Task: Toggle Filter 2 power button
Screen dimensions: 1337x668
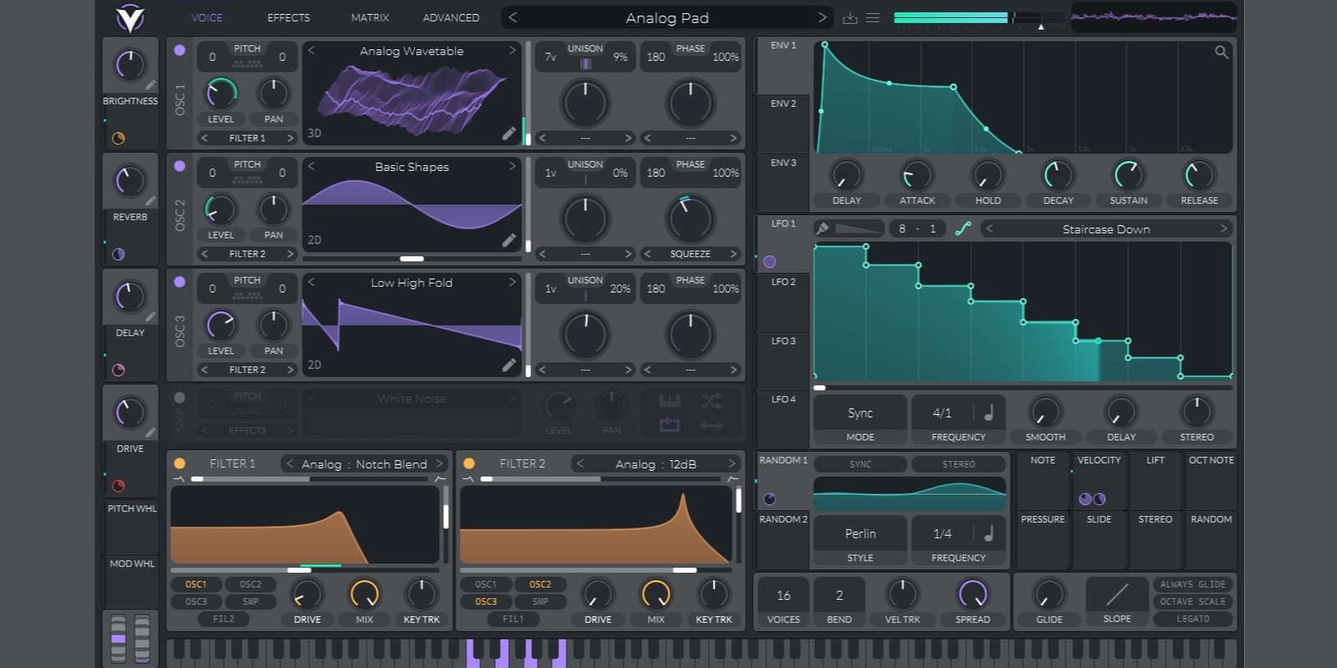Action: click(x=469, y=463)
